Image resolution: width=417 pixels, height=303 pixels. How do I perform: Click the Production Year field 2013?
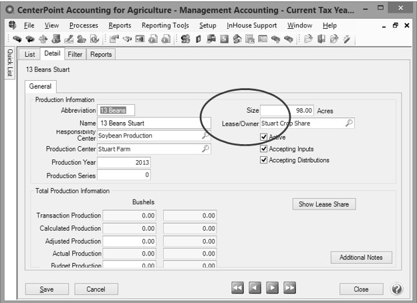pyautogui.click(x=124, y=162)
